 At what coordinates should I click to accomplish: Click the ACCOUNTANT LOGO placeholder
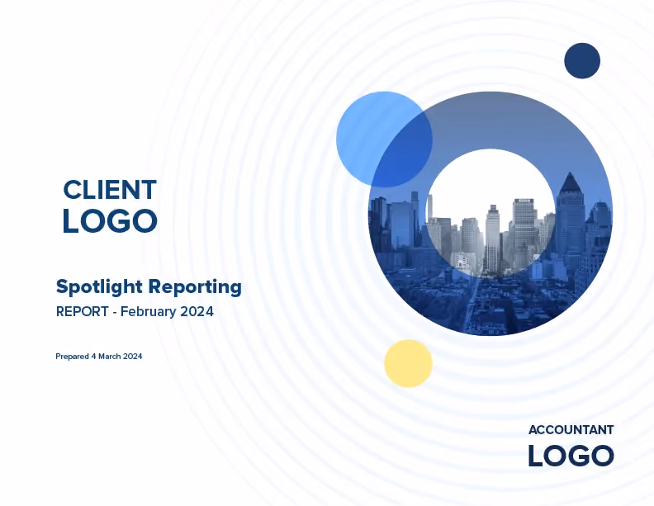tap(571, 445)
